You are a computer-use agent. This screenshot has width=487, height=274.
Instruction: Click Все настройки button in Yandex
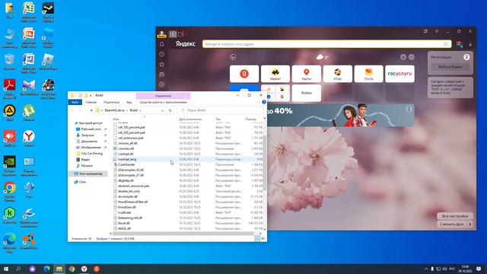455,216
